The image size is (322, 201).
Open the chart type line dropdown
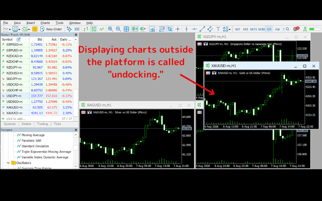(x=7, y=29)
